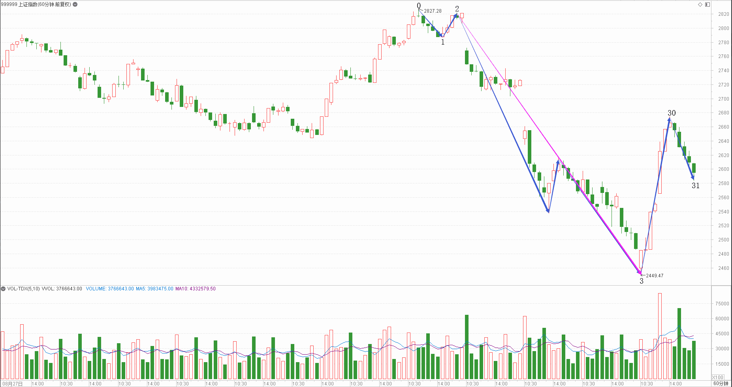Click the 999999 上证指数 title text
This screenshot has height=387, width=732.
pos(36,4)
